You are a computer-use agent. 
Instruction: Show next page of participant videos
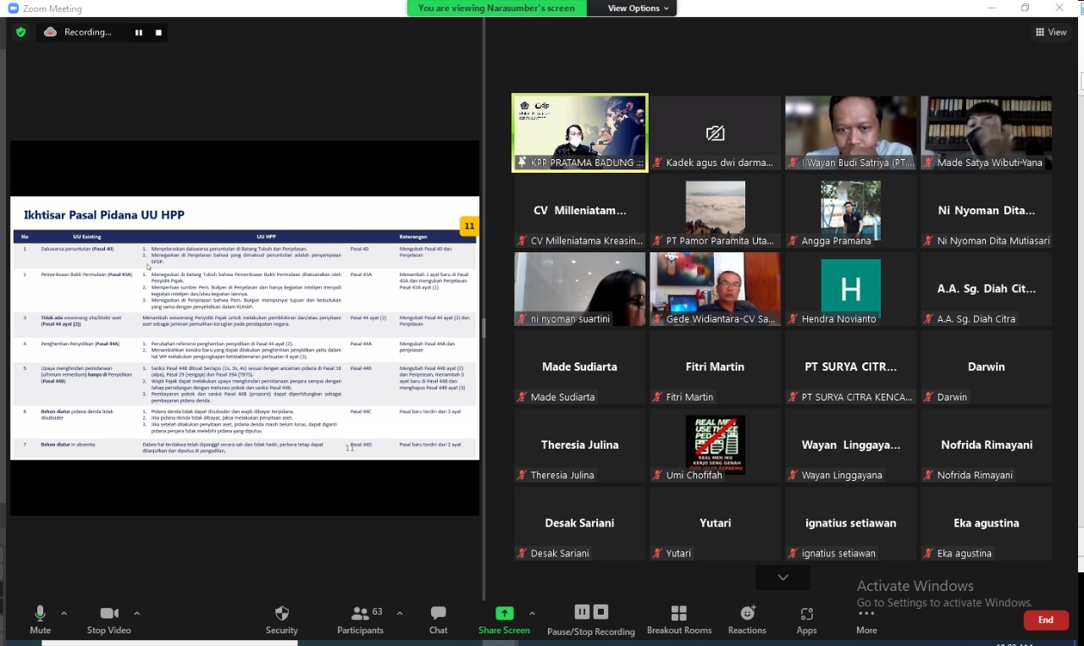point(783,577)
